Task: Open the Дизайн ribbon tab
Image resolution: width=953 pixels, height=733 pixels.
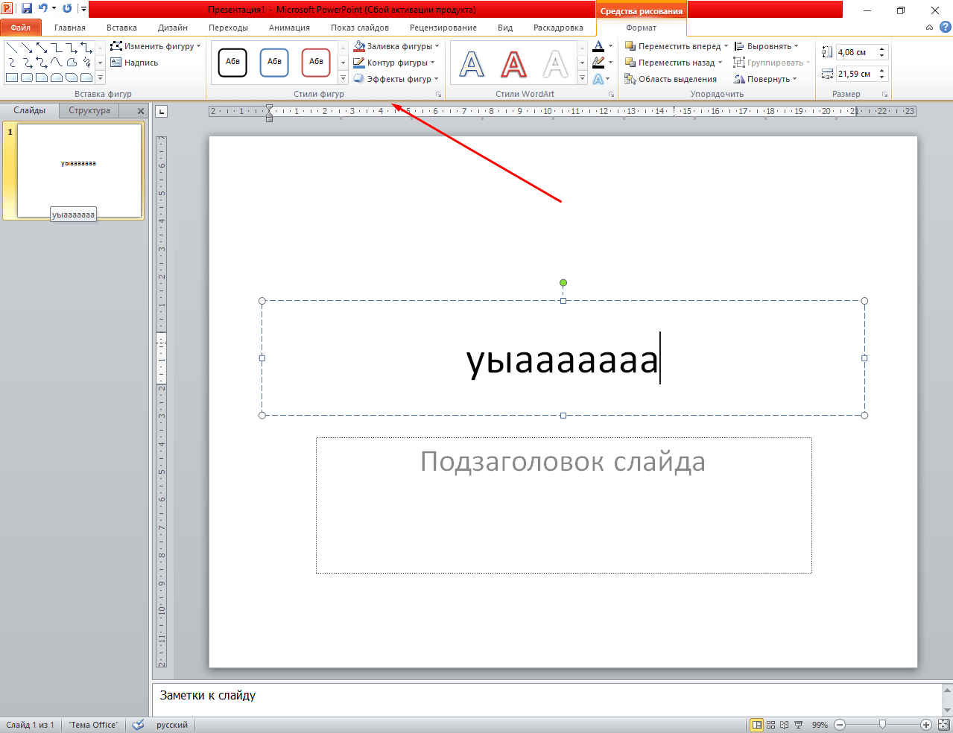Action: [x=173, y=28]
